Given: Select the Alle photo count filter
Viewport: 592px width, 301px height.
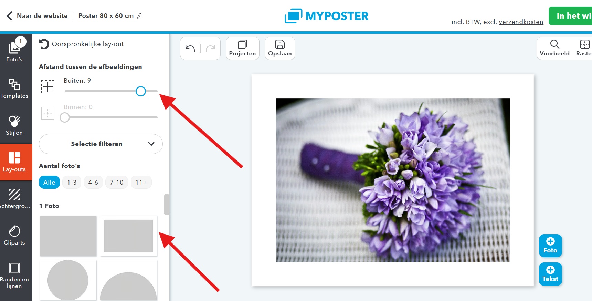Looking at the screenshot, I should pyautogui.click(x=49, y=182).
